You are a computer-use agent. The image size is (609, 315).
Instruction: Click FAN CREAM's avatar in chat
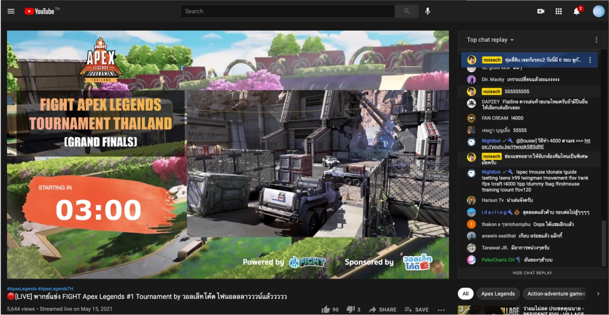click(471, 118)
